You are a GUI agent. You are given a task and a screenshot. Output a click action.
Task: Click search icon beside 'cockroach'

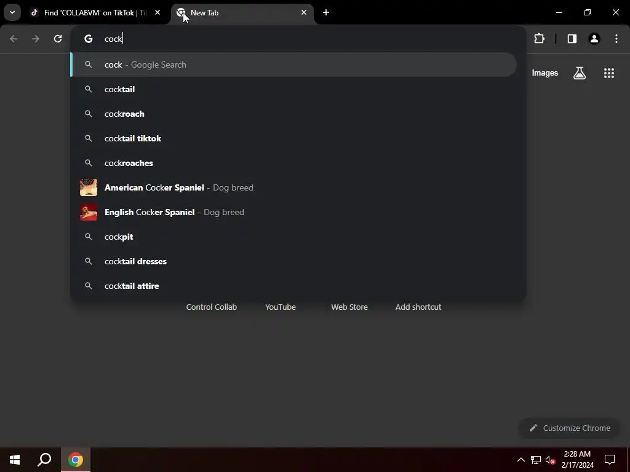pyautogui.click(x=89, y=114)
